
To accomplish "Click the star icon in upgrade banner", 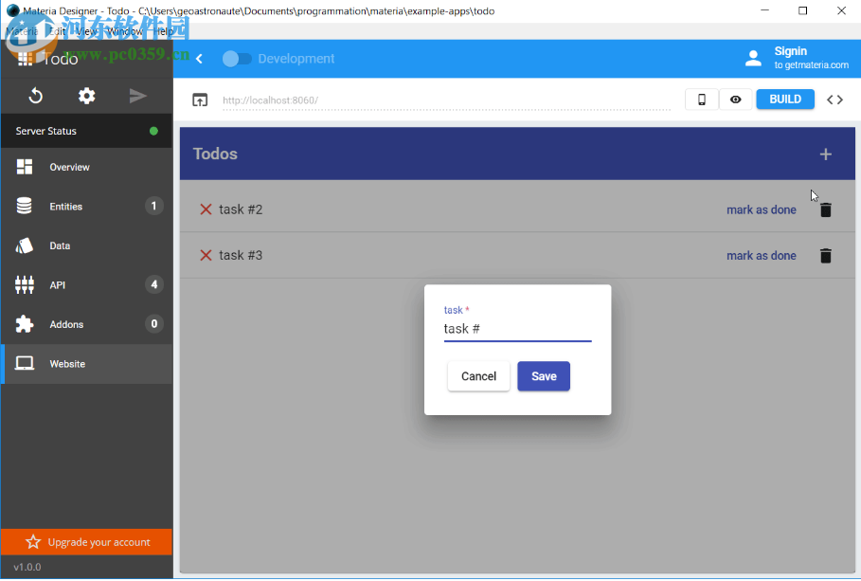I will (33, 542).
